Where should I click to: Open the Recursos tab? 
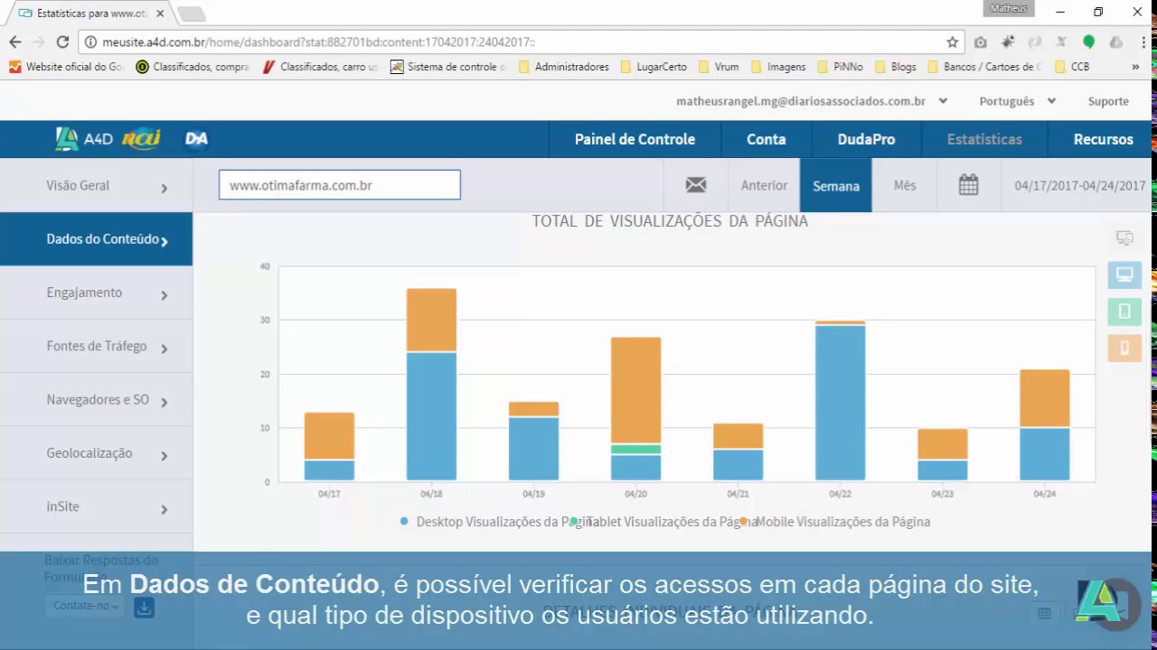(x=1103, y=139)
